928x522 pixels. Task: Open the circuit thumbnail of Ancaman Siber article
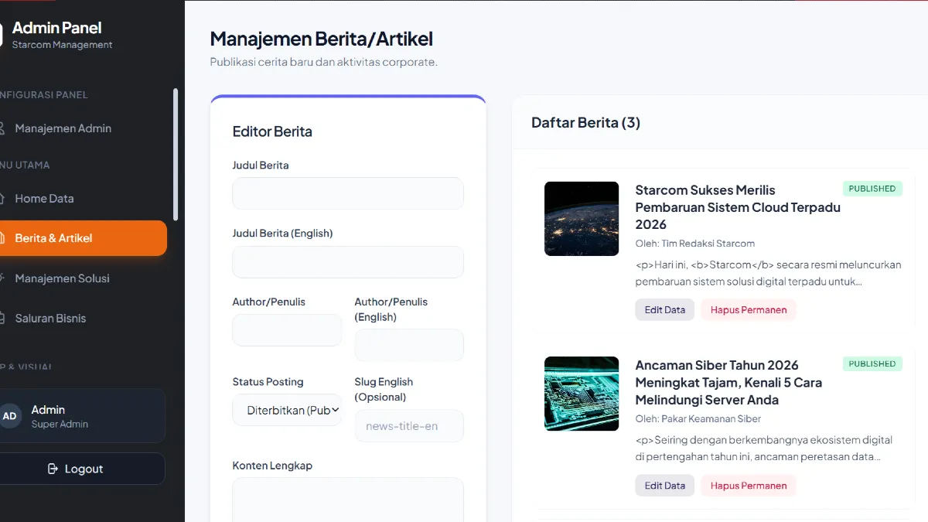point(582,394)
